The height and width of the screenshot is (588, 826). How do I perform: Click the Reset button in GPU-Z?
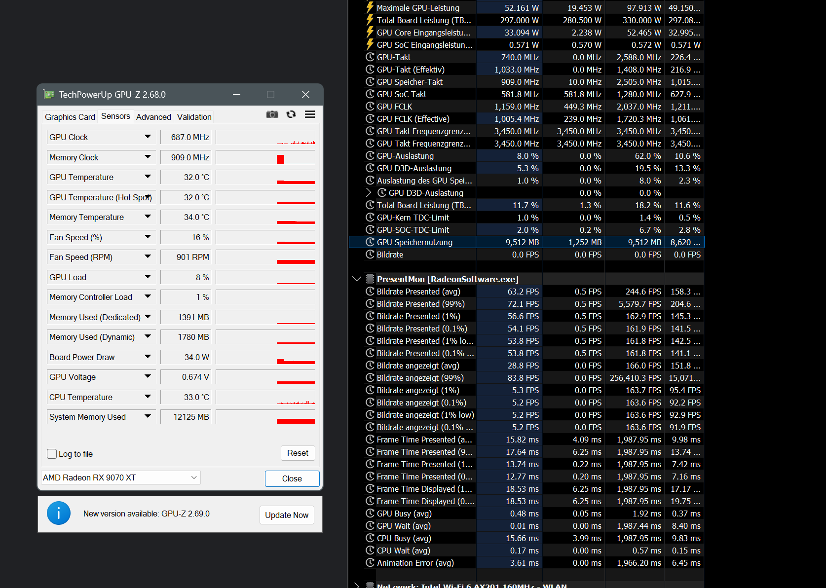point(298,453)
